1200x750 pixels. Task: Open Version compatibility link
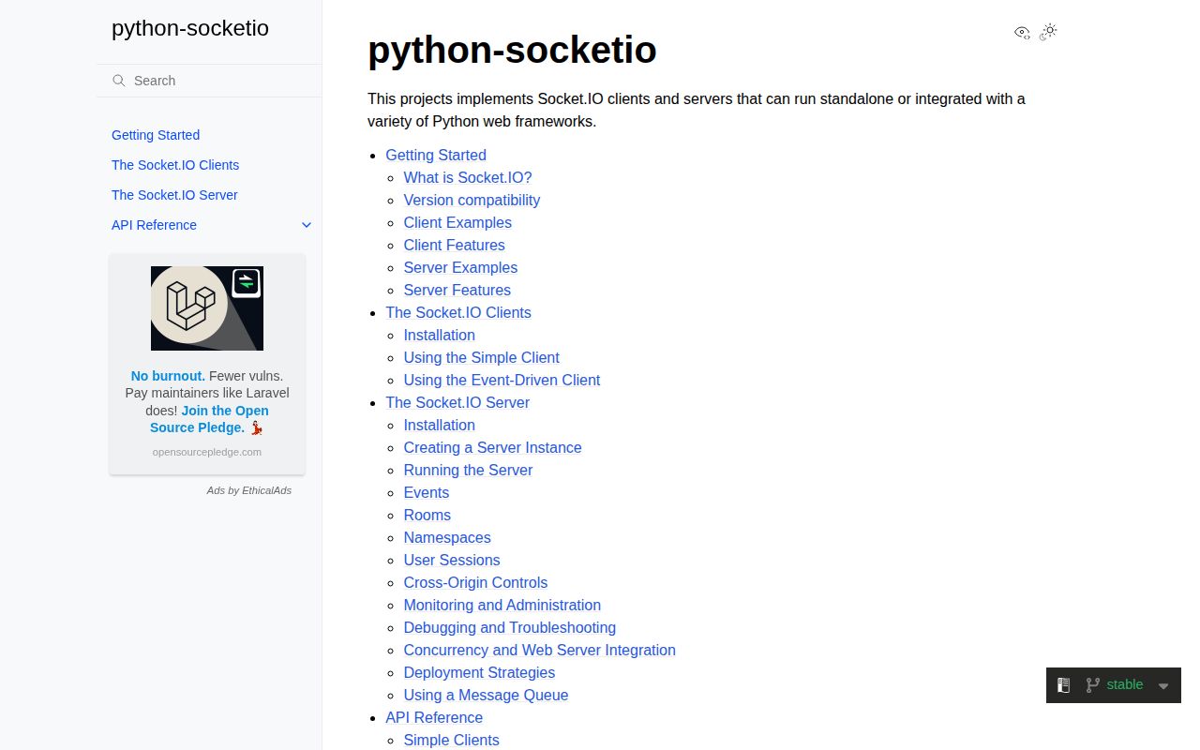click(472, 201)
